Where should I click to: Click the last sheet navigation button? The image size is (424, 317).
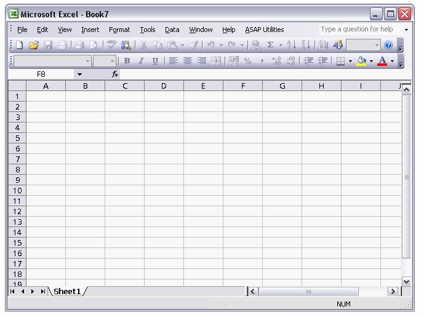coord(42,291)
